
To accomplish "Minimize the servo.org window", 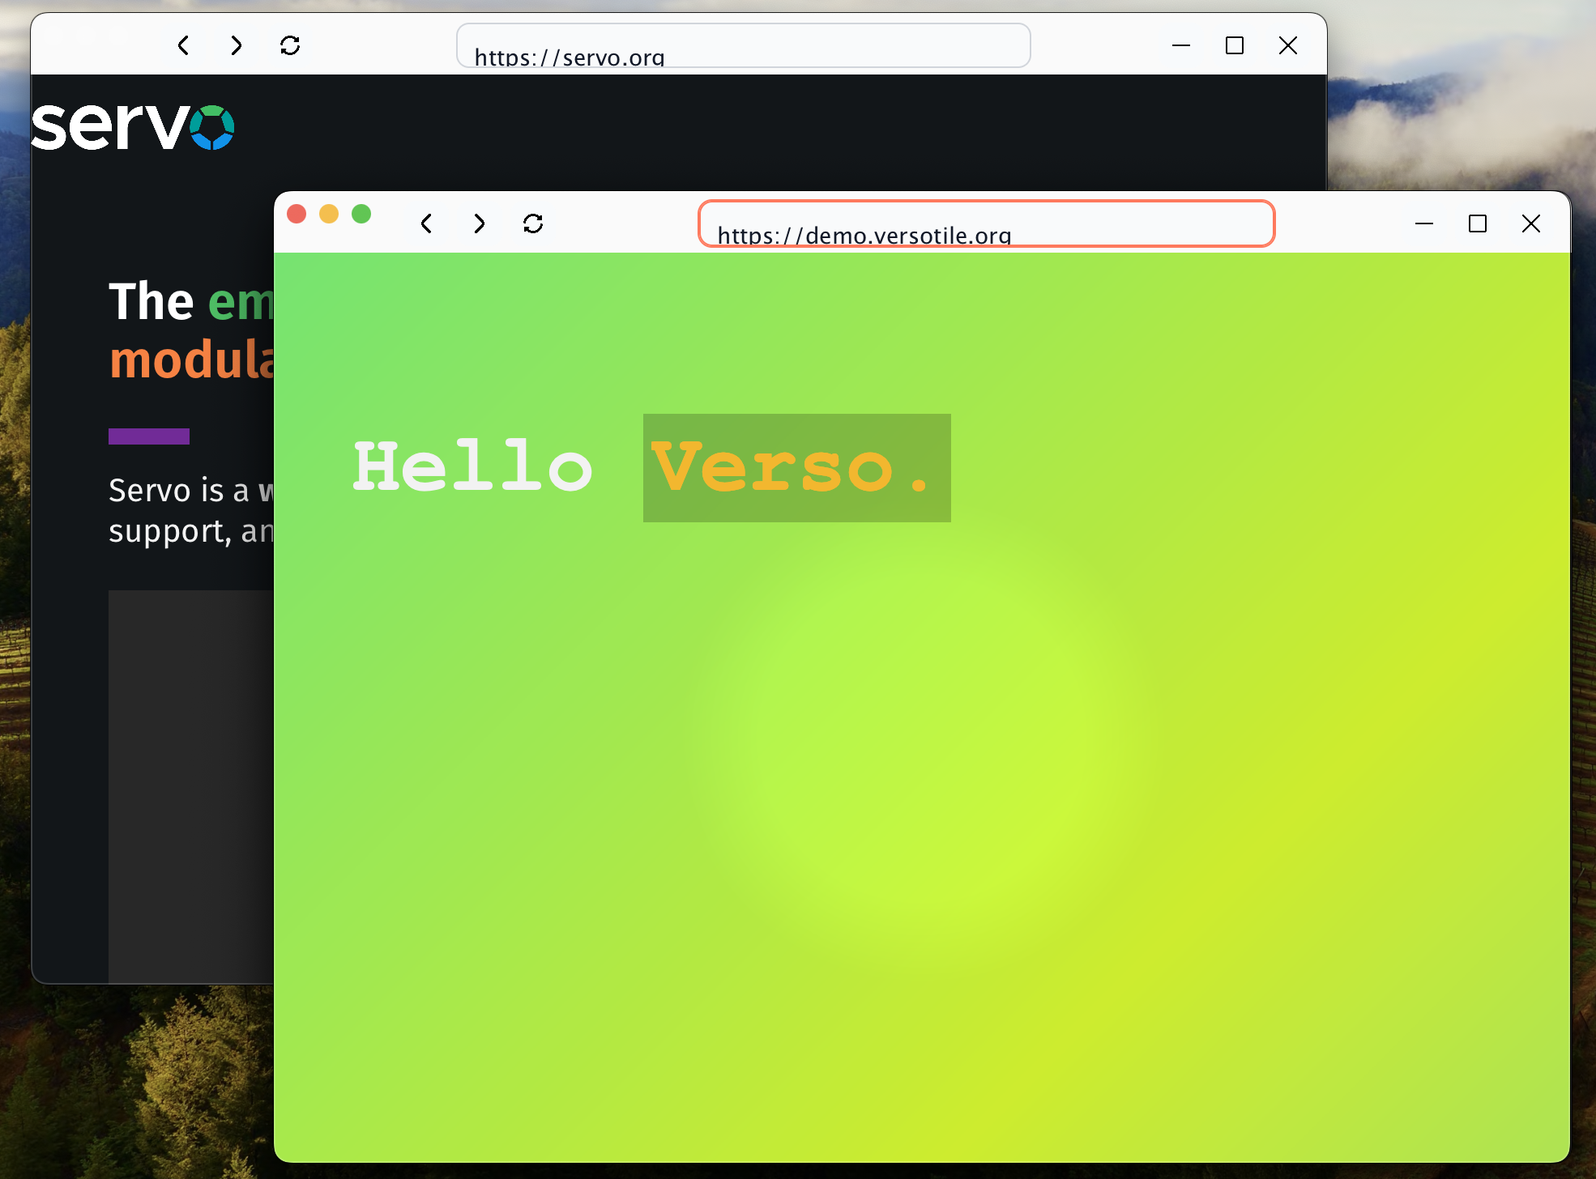I will point(1181,45).
